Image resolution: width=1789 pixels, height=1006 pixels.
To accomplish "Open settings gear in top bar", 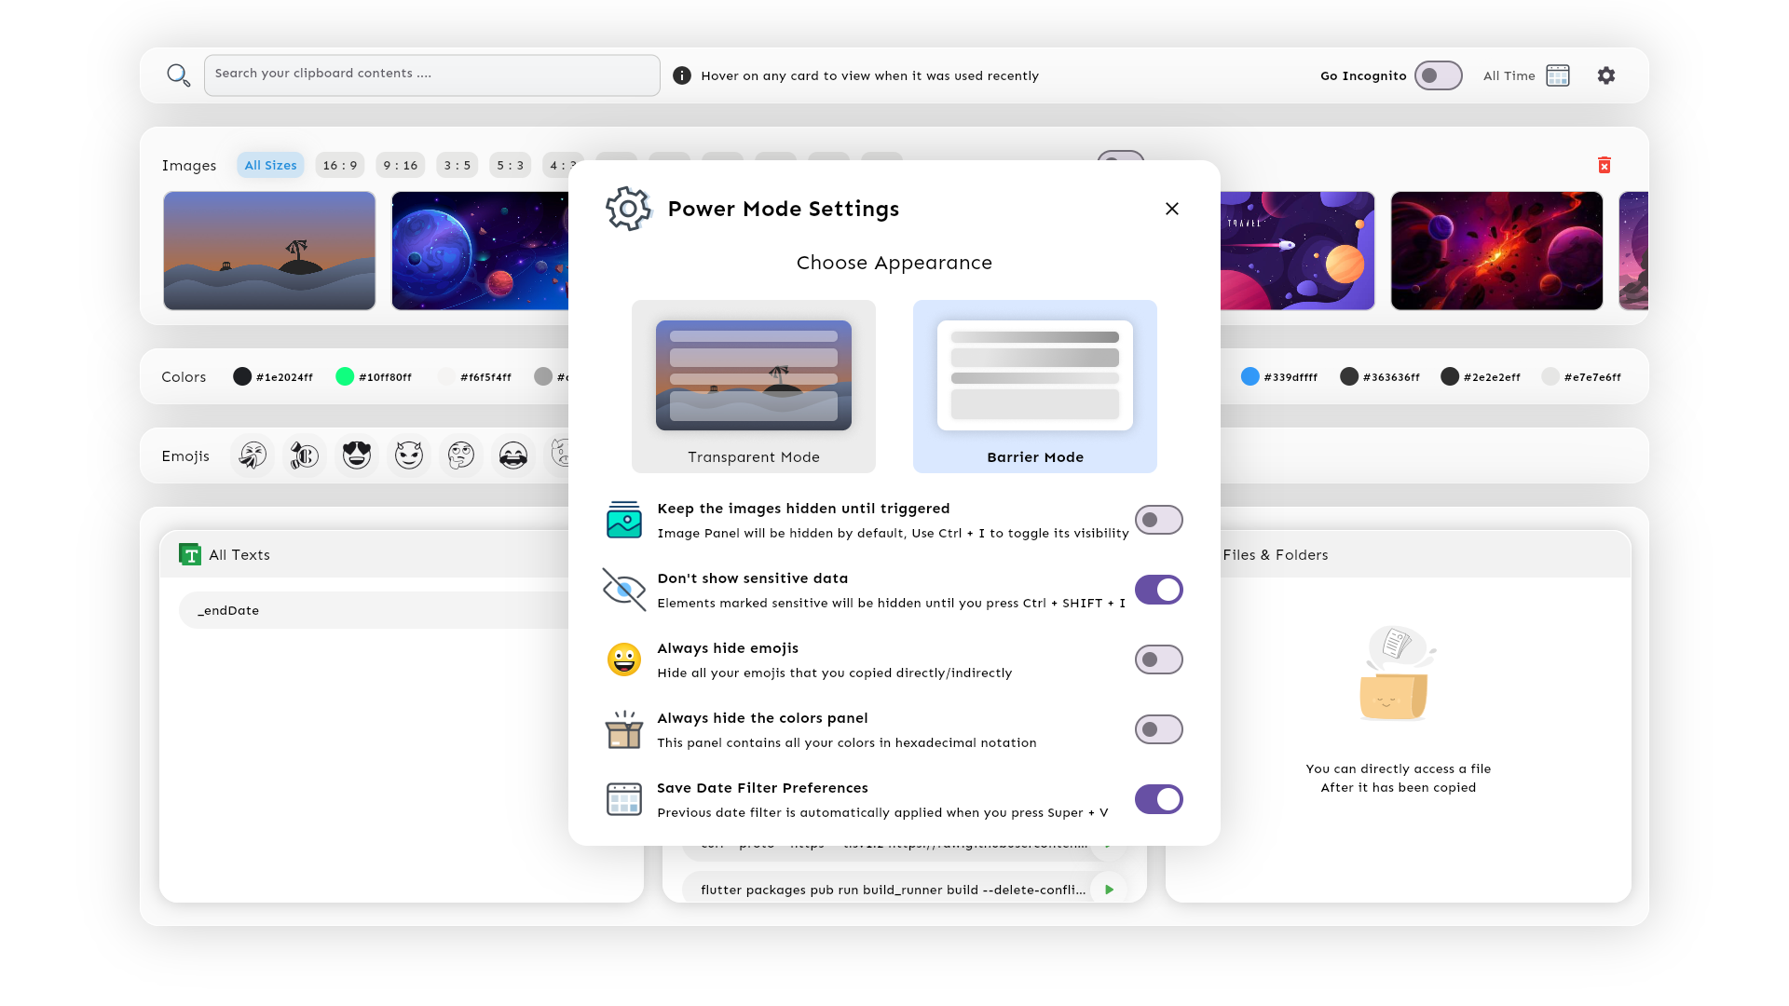I will point(1605,75).
